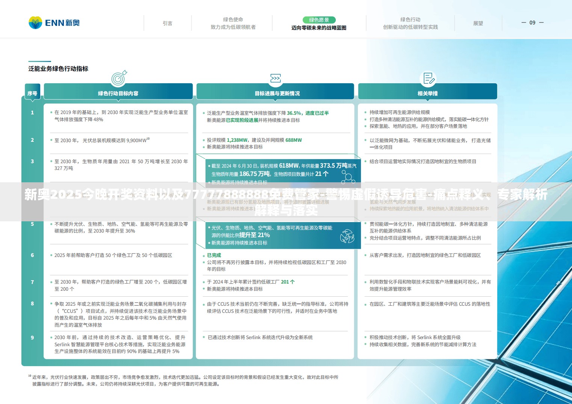Click the heading 泛能业务绿色行动指标

click(58, 69)
